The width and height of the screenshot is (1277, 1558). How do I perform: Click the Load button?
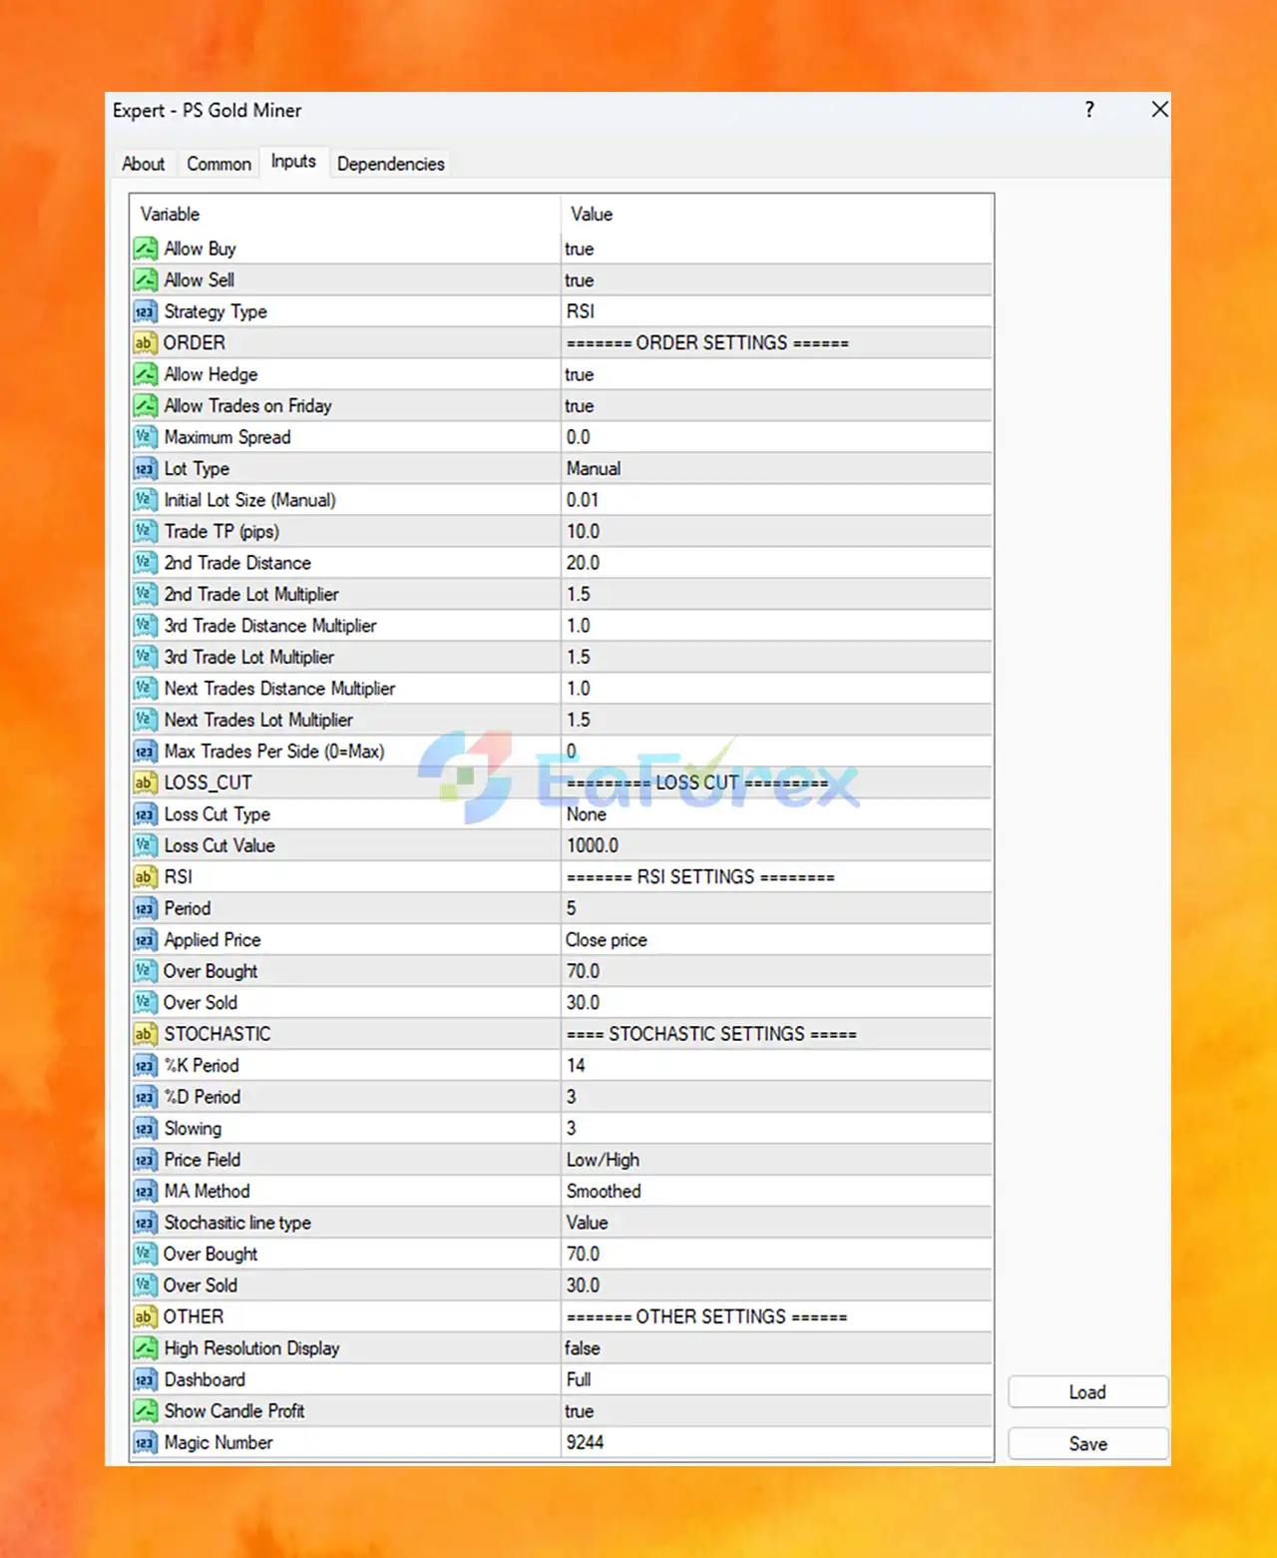[1087, 1392]
